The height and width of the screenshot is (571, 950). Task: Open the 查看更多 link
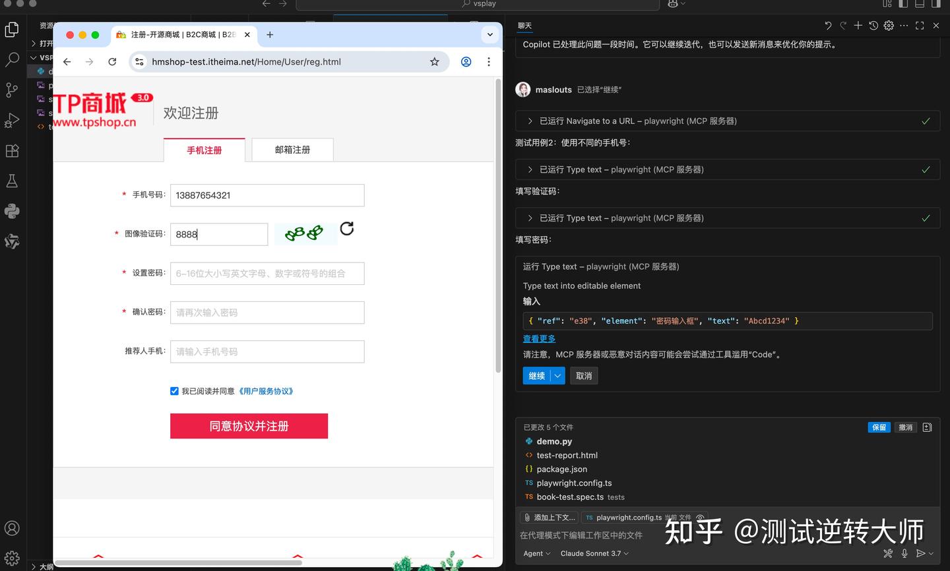point(539,338)
